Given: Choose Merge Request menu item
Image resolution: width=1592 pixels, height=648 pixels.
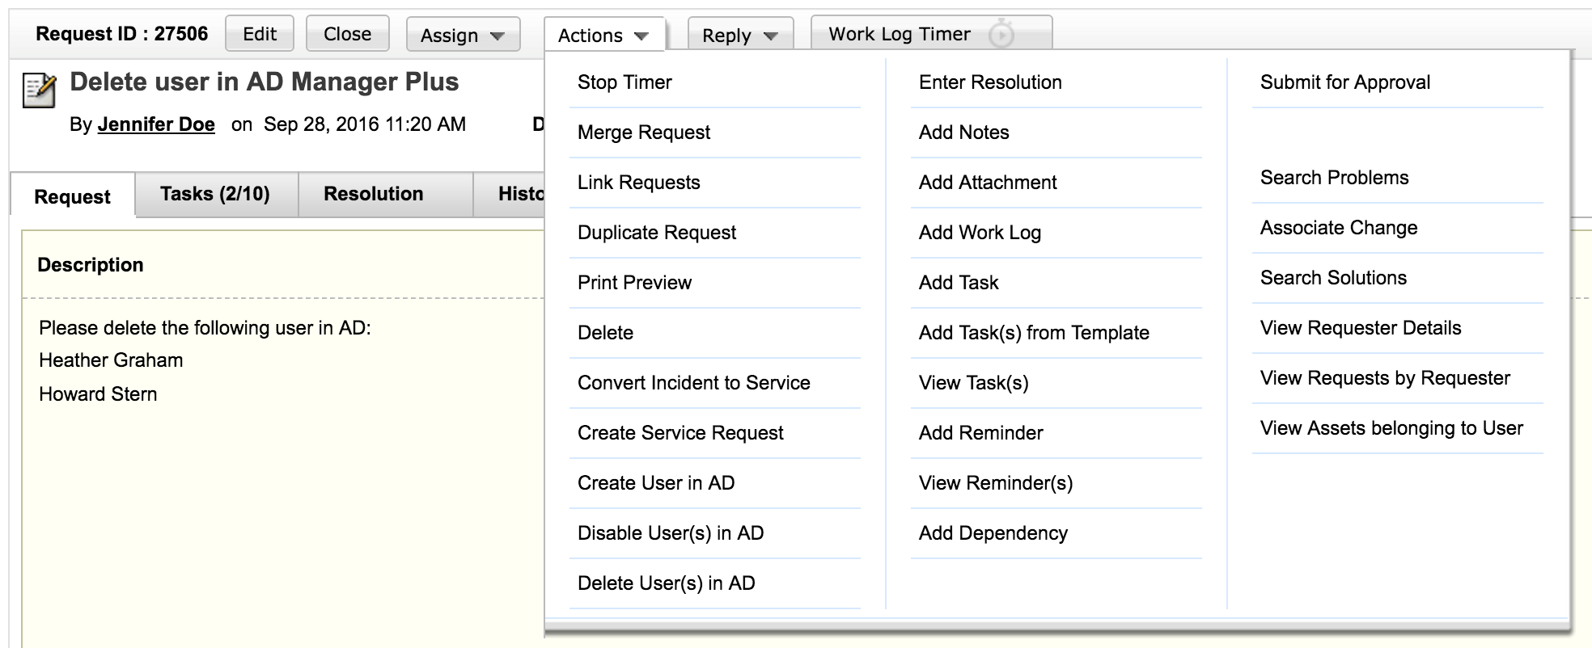Looking at the screenshot, I should [644, 133].
